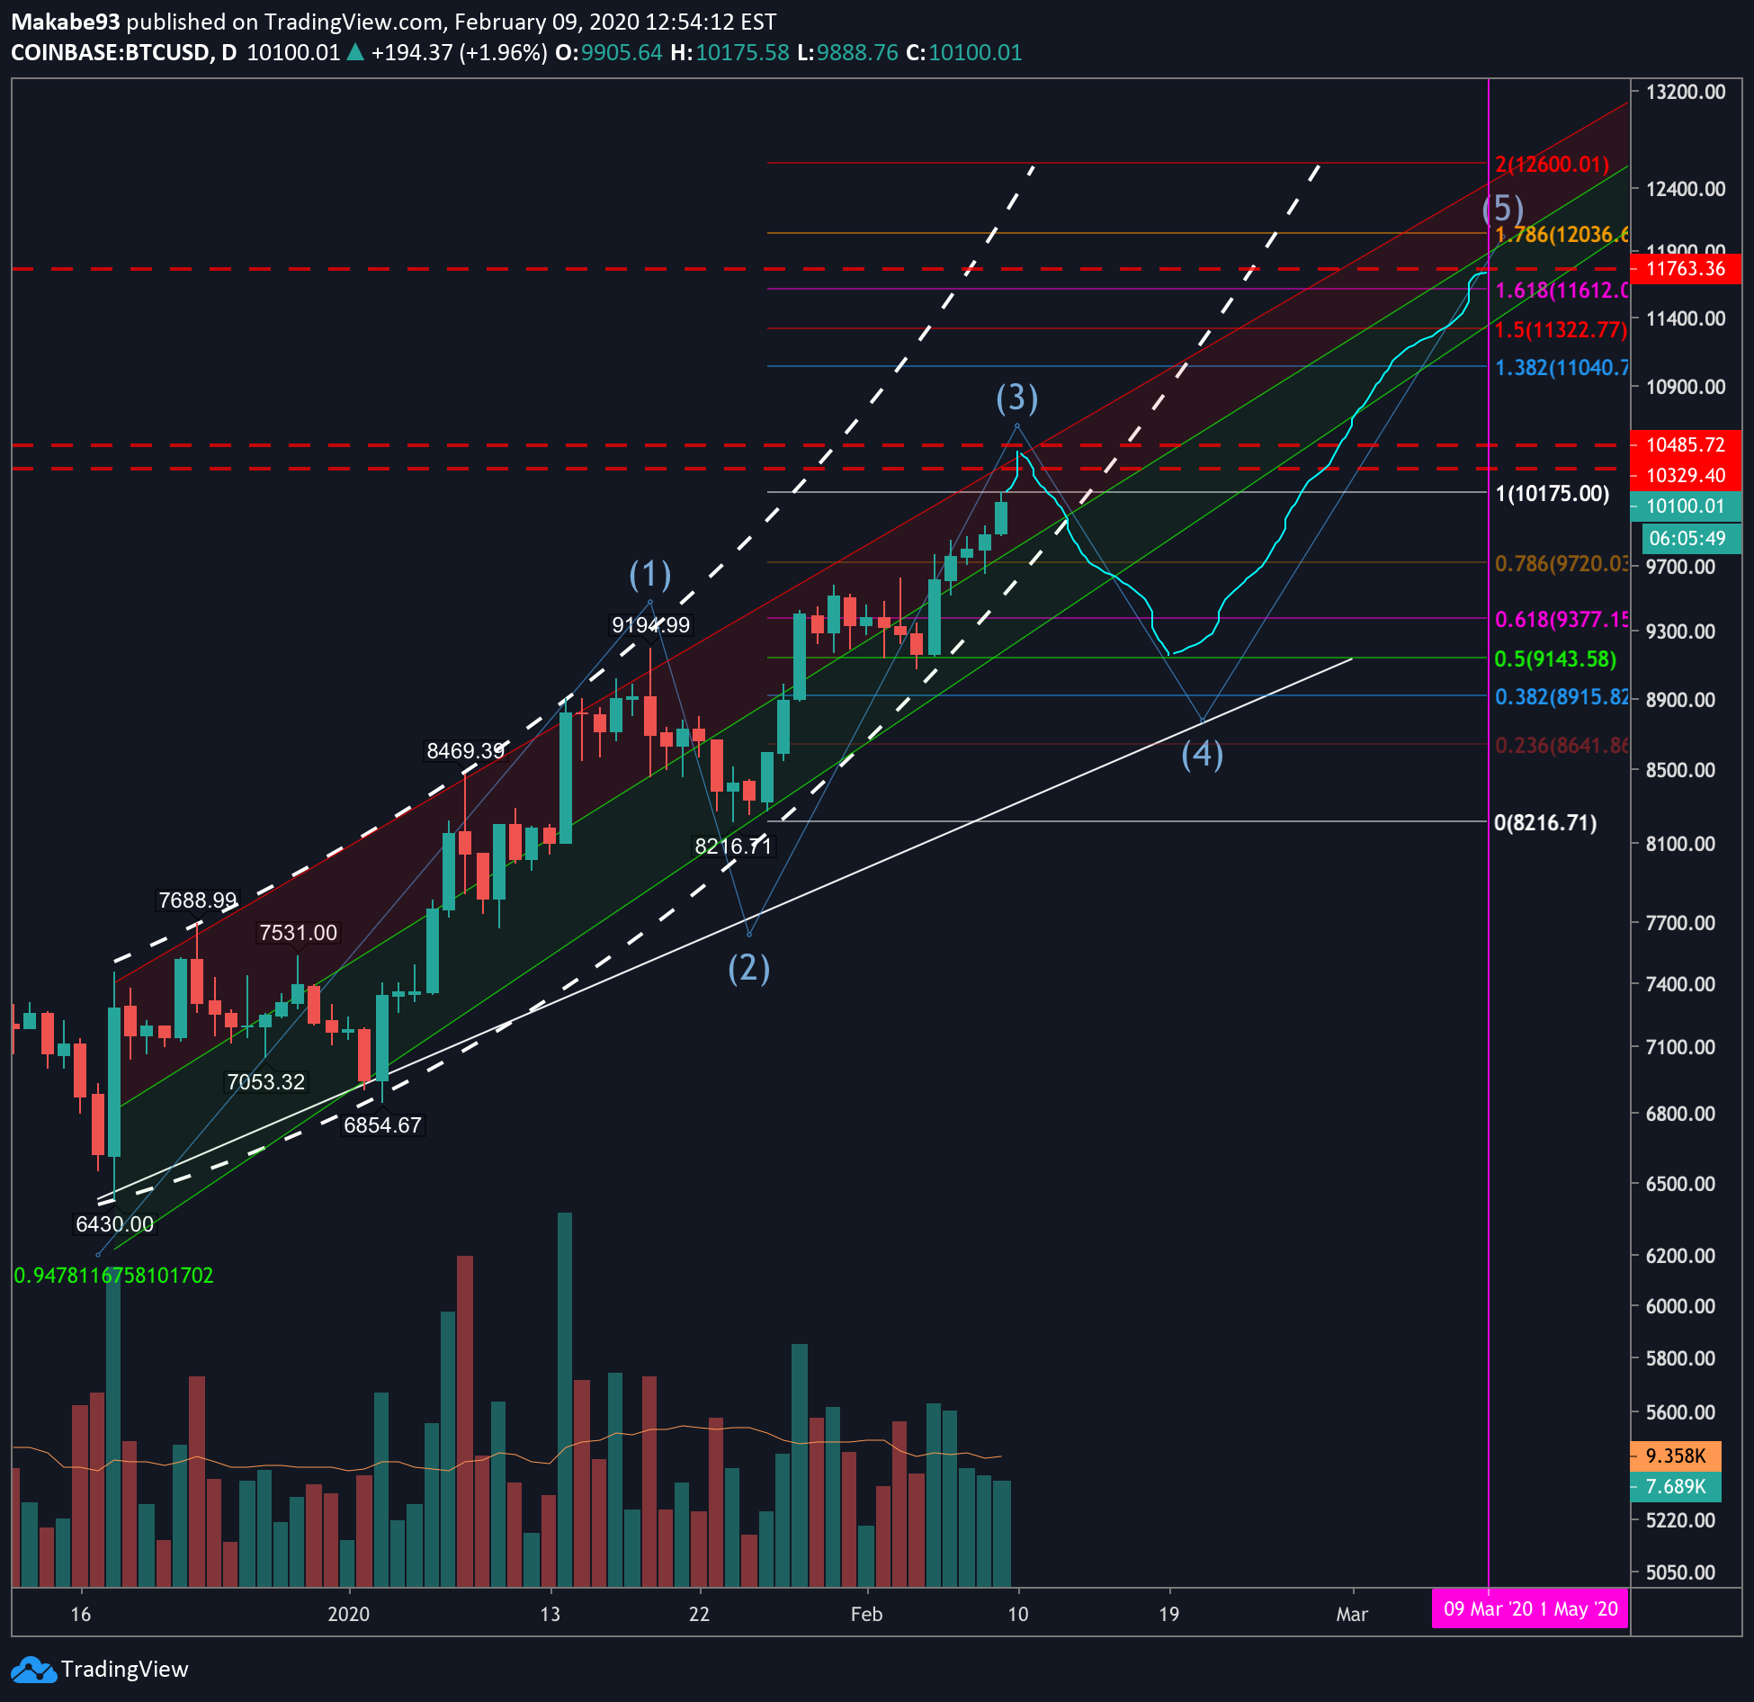Click the Elliott wave (1) label

click(x=649, y=574)
